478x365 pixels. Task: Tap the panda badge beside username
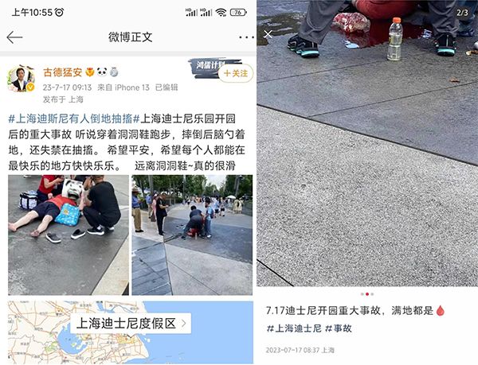click(x=102, y=72)
